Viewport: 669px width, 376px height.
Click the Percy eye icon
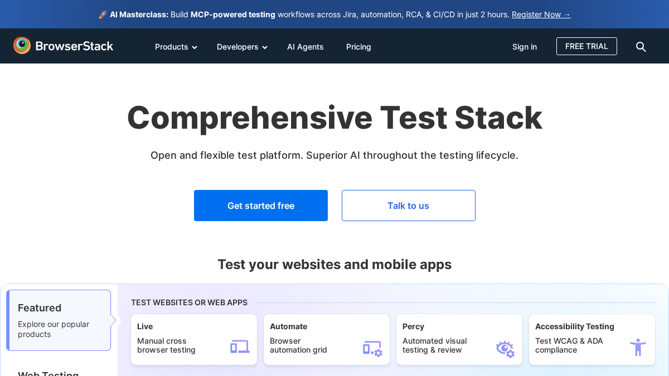[505, 349]
